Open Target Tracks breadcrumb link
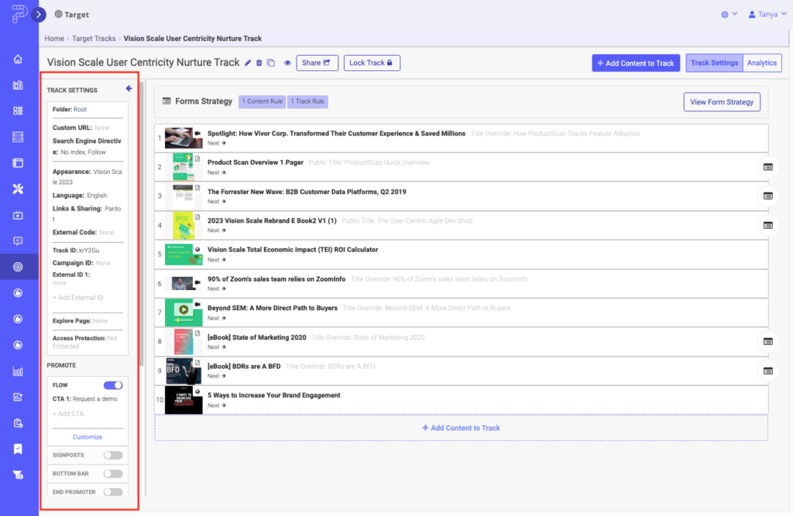Screen dimensions: 793x516 94,39
